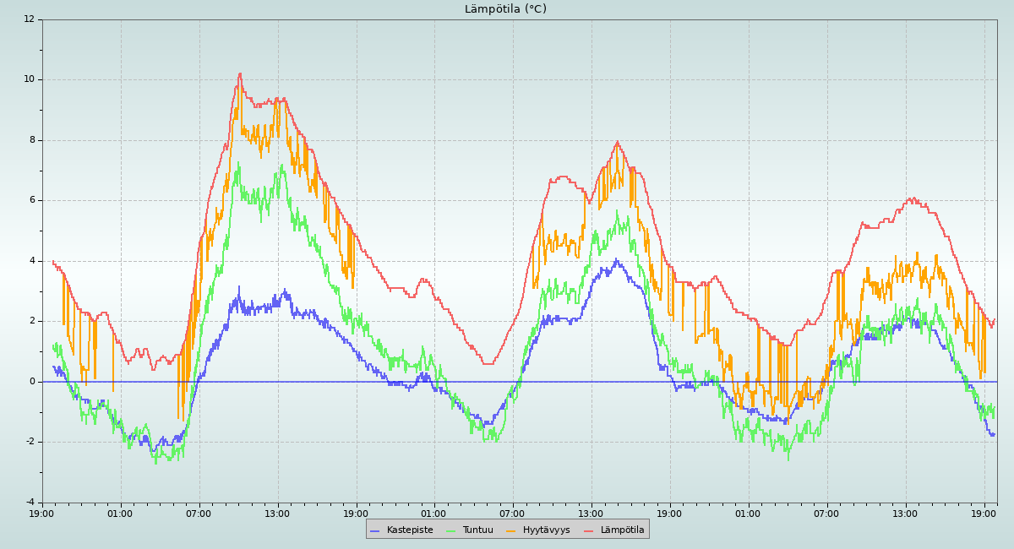Viewport: 1014px width, 549px height.
Task: Click the red Lämpötila line marker in legend
Action: (x=589, y=530)
